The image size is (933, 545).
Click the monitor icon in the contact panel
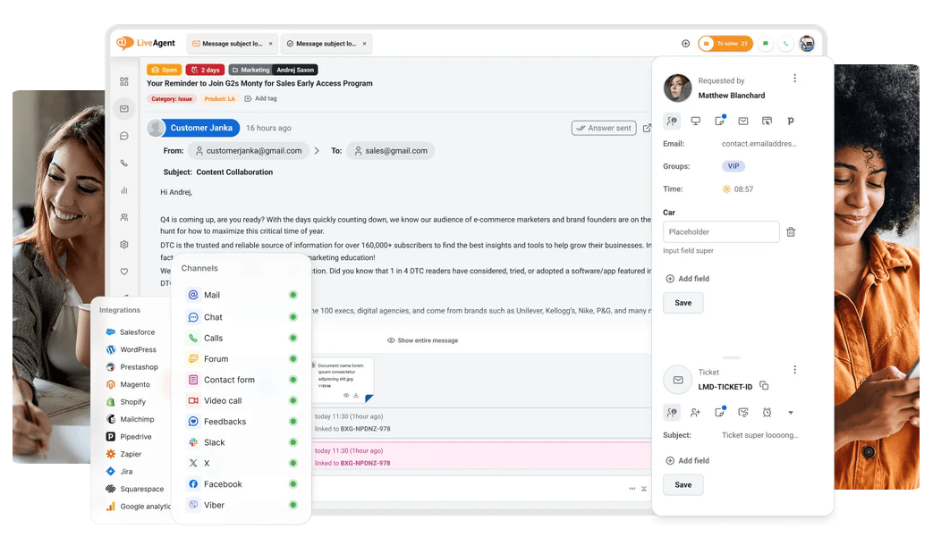pyautogui.click(x=696, y=121)
